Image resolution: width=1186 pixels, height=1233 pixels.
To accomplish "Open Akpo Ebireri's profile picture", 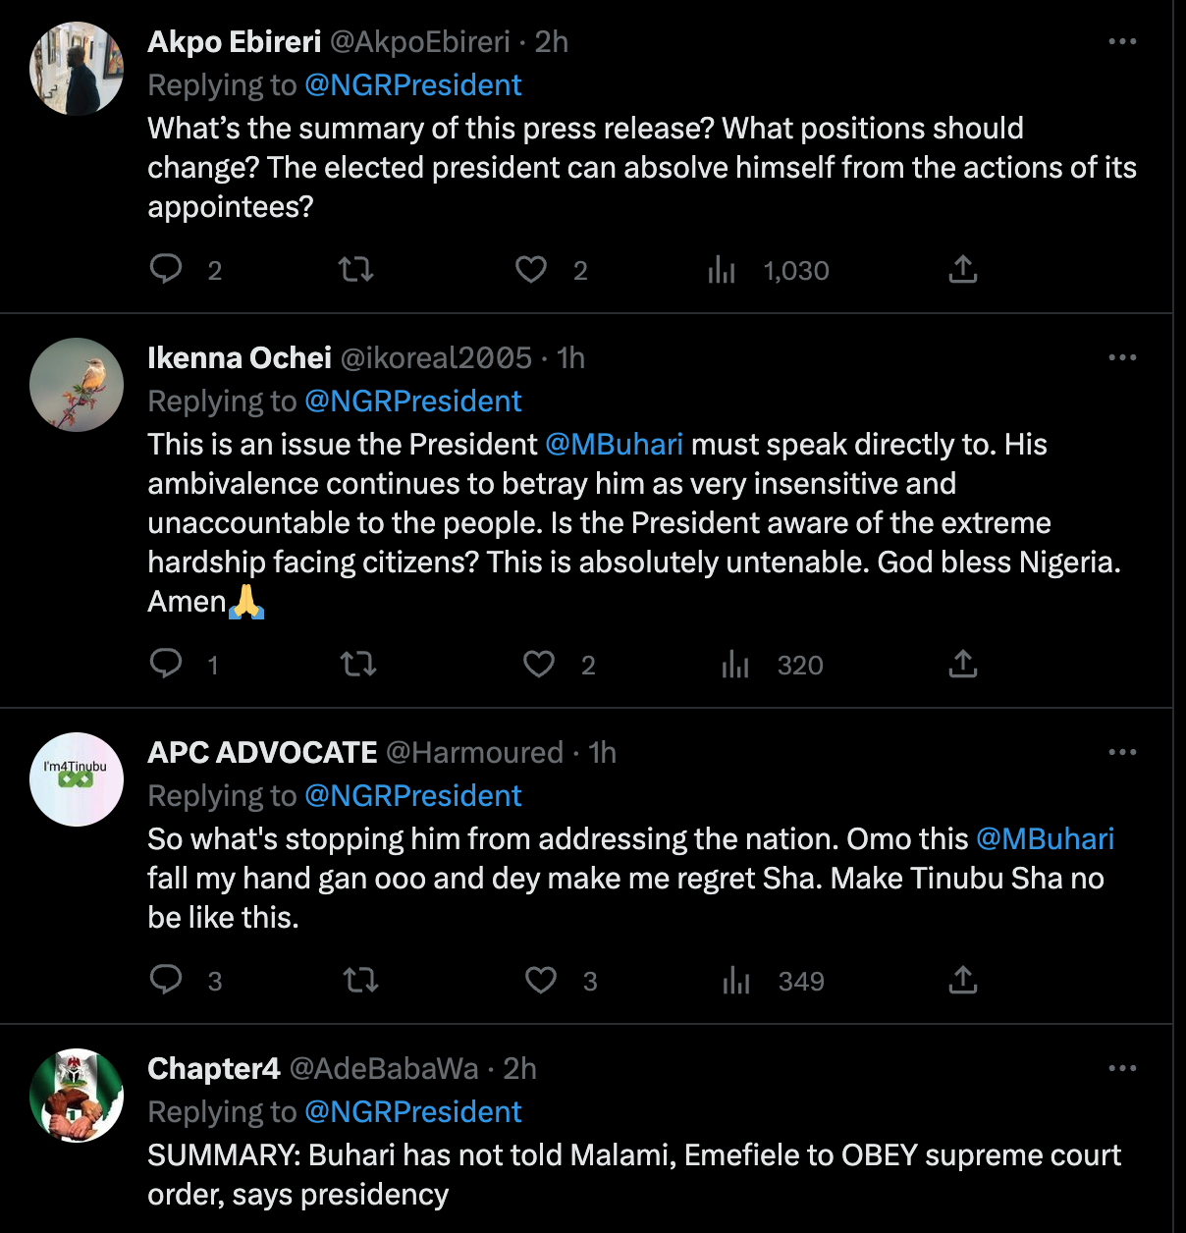I will pos(77,69).
